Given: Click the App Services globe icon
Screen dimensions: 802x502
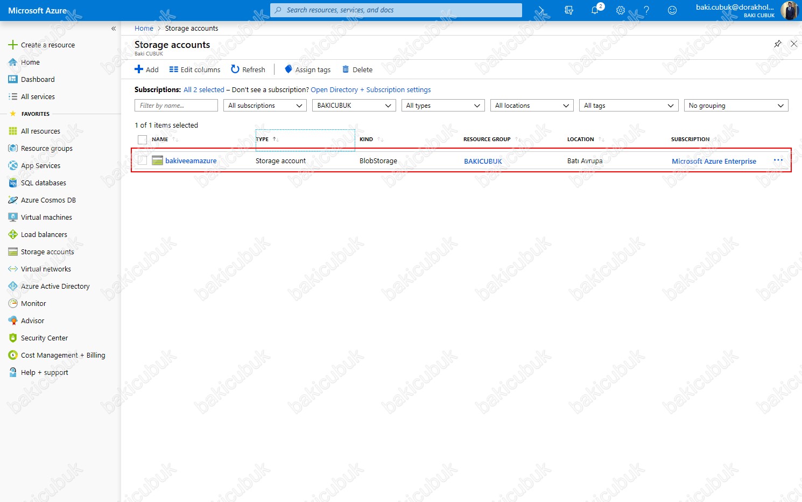Looking at the screenshot, I should [x=13, y=165].
